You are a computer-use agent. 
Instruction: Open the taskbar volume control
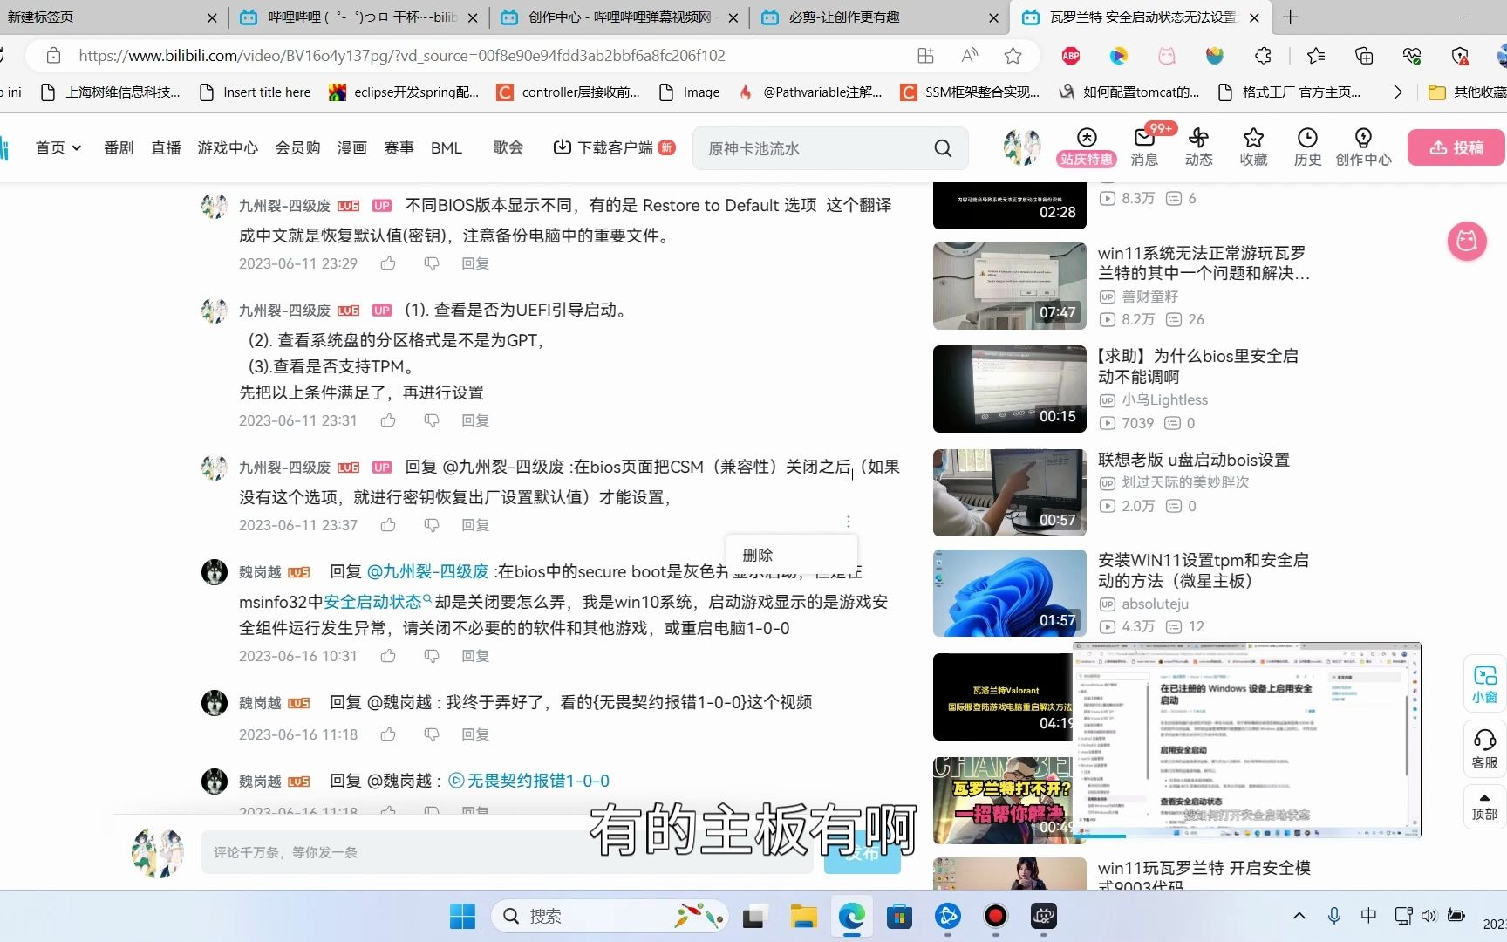(1429, 916)
